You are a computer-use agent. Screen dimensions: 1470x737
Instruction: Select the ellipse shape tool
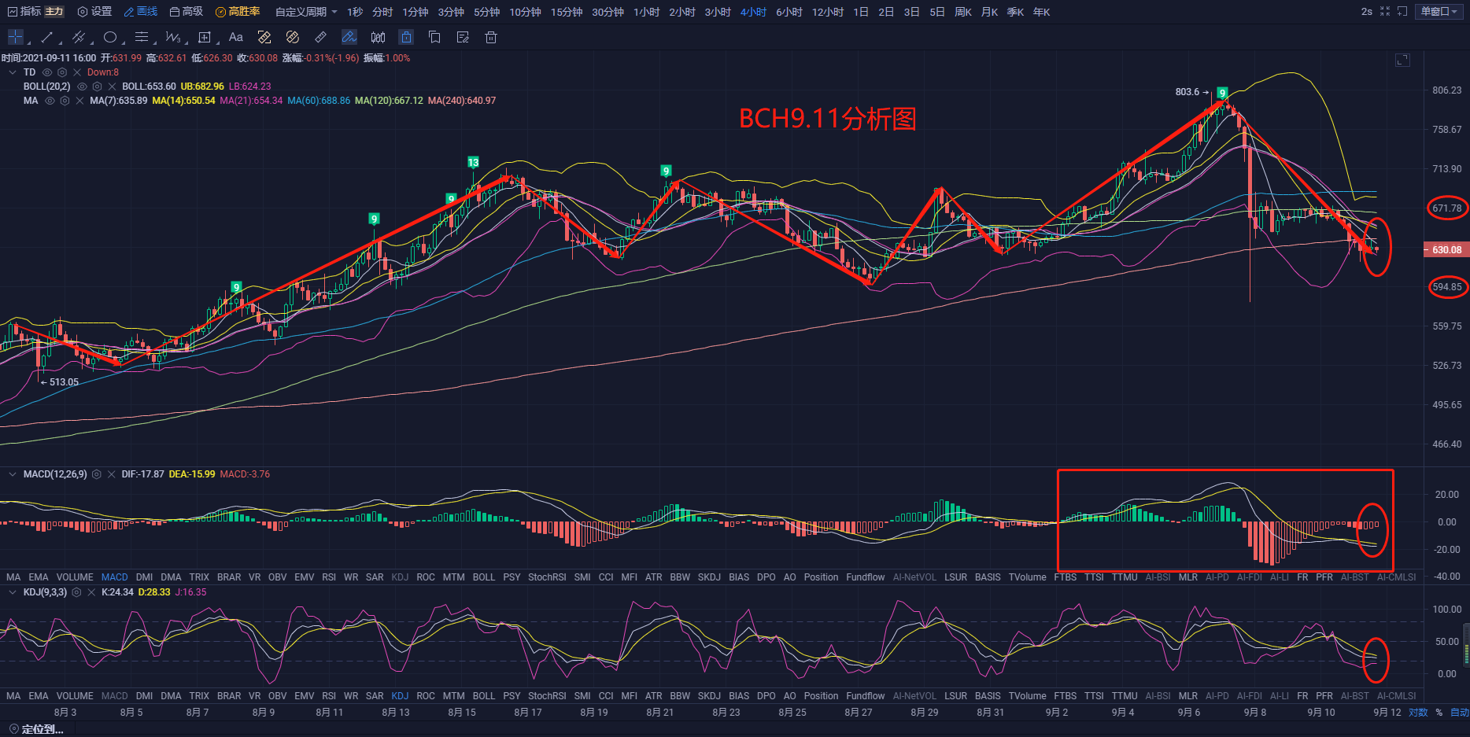(110, 37)
